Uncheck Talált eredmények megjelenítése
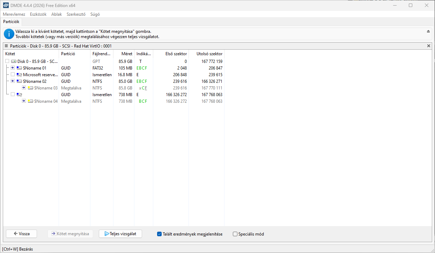The image size is (435, 253). (x=159, y=234)
